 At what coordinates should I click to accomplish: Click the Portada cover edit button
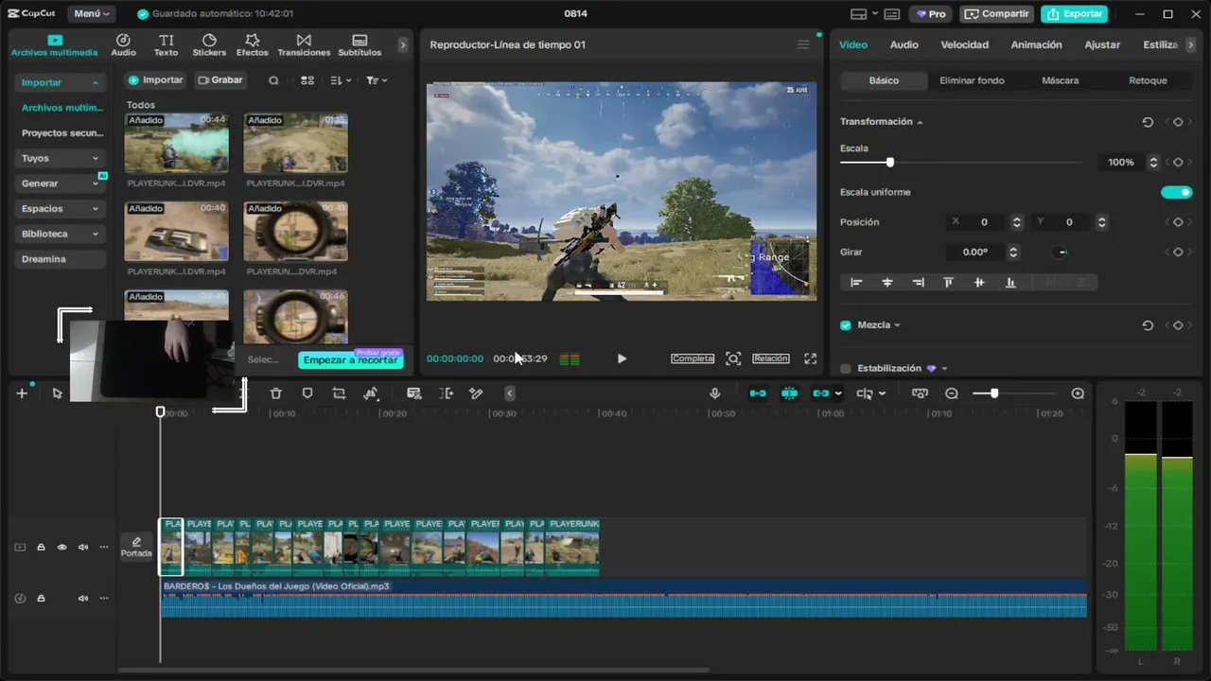136,547
